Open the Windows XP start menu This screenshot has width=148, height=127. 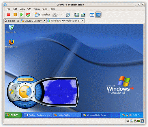tap(13, 115)
